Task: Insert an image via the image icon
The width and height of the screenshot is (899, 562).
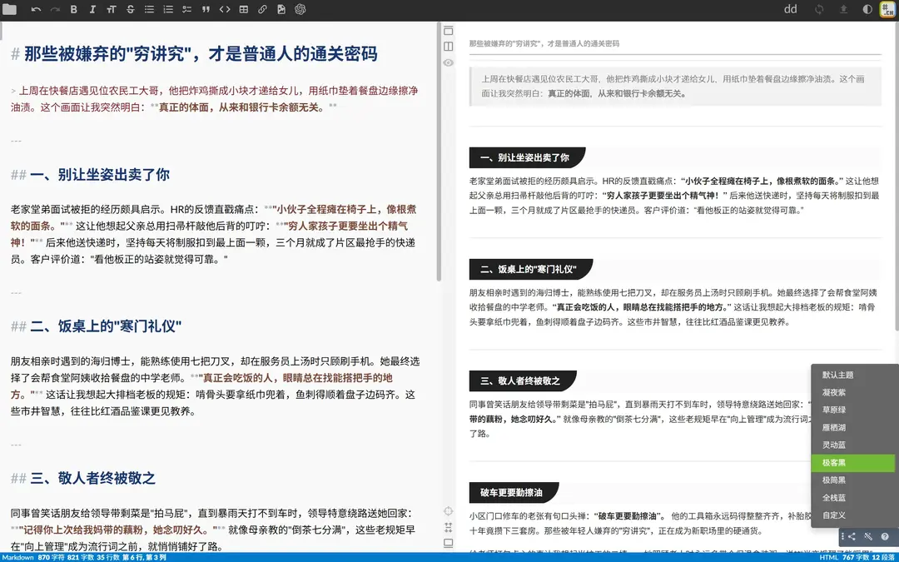Action: (x=281, y=9)
